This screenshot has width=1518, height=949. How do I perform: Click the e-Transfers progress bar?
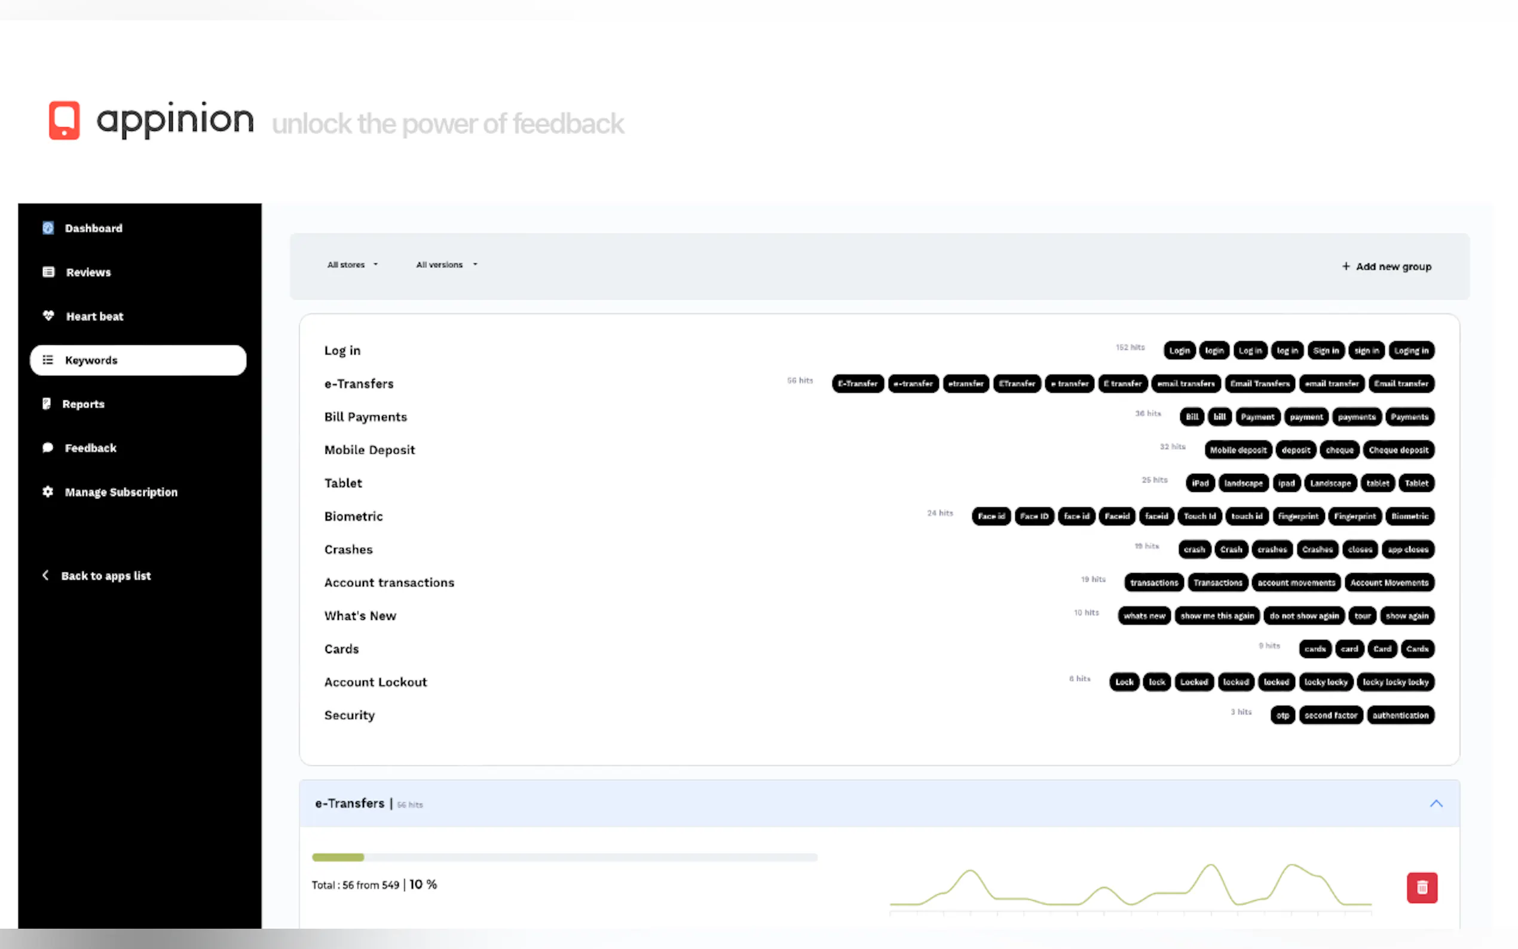click(564, 857)
